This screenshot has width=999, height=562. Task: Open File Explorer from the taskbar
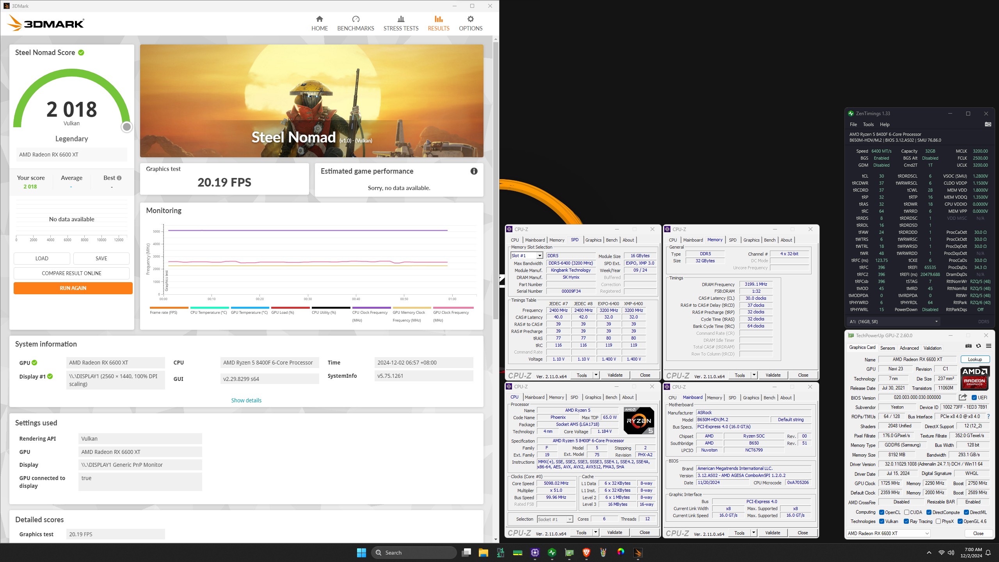coord(483,553)
